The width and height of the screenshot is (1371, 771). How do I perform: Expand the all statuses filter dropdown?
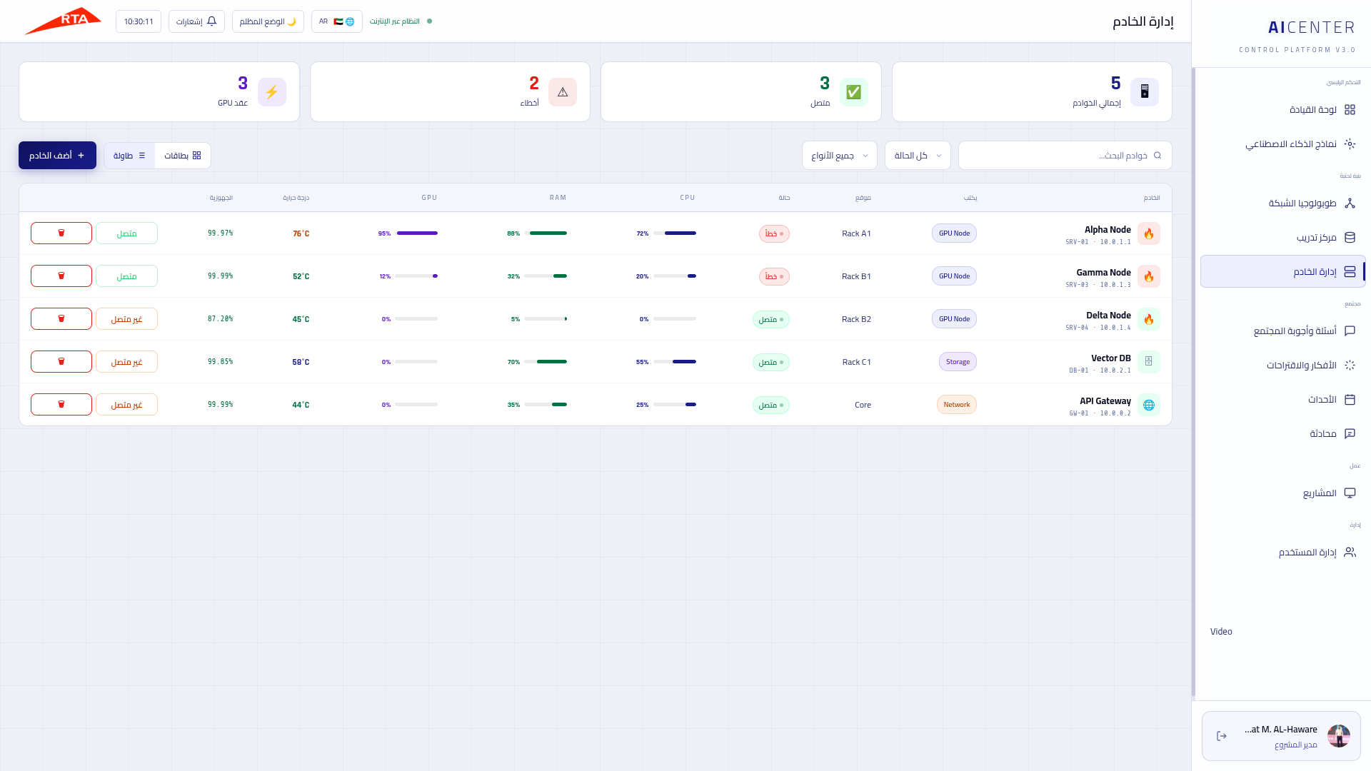pos(918,156)
